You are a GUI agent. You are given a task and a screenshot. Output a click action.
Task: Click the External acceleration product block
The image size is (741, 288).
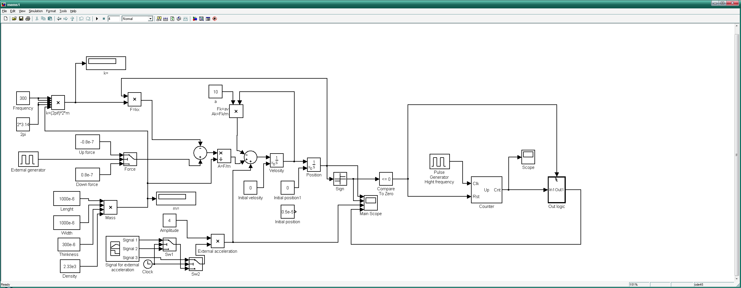[x=218, y=241]
